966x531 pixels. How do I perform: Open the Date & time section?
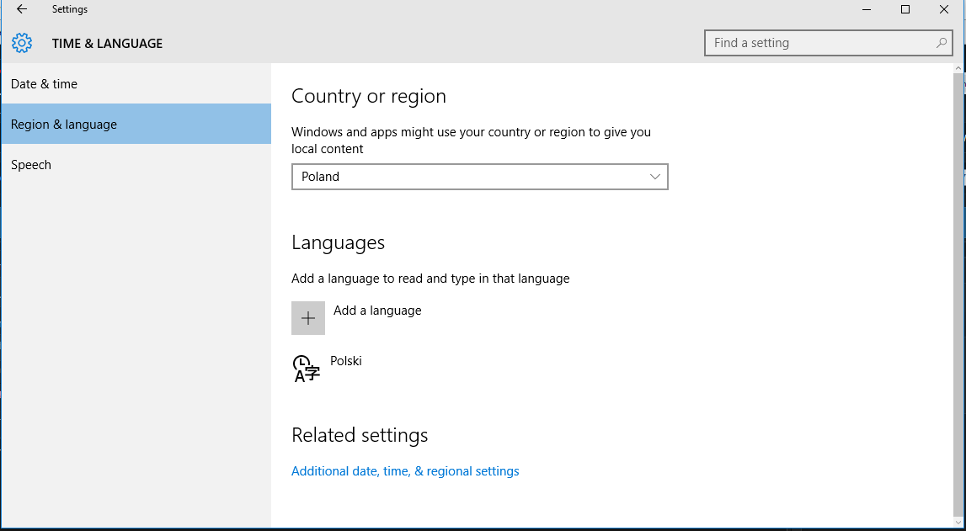pyautogui.click(x=136, y=83)
